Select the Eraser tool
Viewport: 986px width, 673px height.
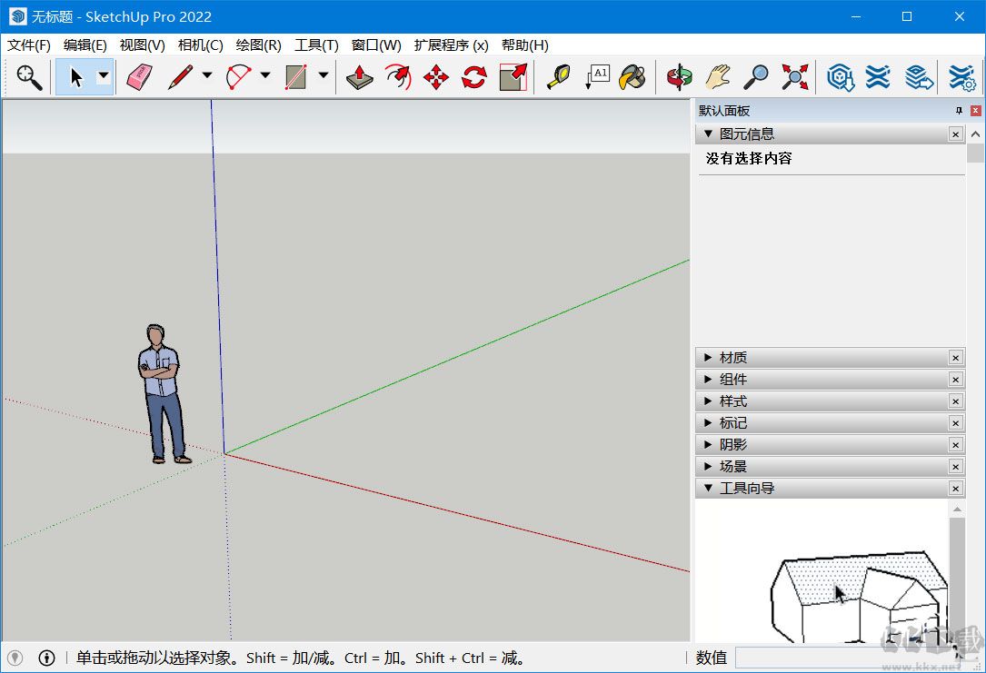pos(139,77)
